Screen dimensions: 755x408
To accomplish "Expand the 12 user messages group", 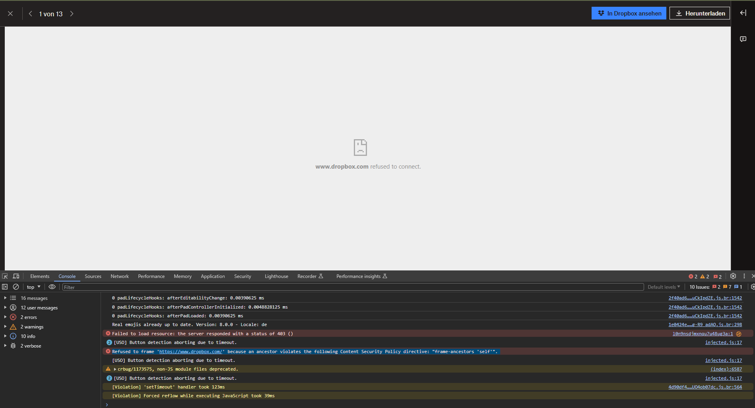I will coord(5,307).
